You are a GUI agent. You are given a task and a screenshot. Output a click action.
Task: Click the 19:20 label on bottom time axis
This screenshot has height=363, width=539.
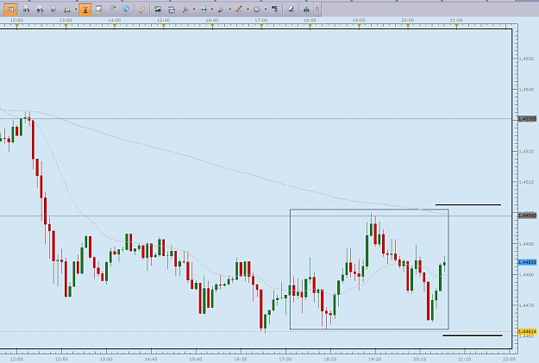point(374,359)
